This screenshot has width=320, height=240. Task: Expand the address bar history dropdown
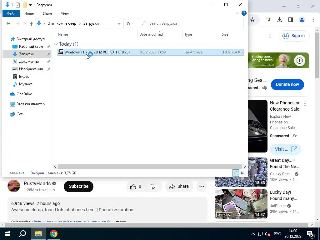[x=119, y=24]
